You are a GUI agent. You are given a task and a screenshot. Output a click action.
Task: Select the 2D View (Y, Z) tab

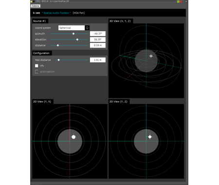click(x=119, y=102)
